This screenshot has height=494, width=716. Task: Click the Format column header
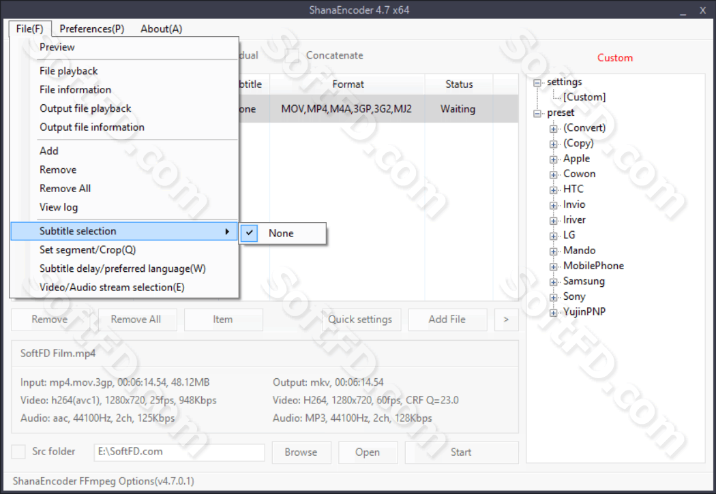click(x=348, y=84)
